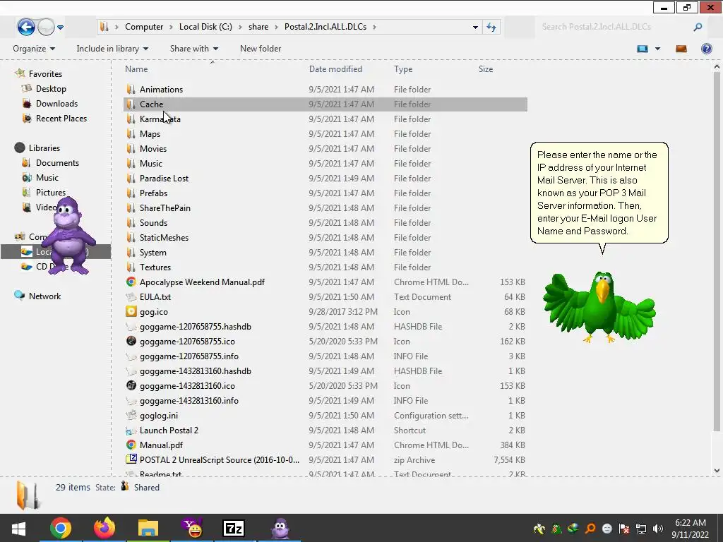Select the StaticMeshes folder icon
The width and height of the screenshot is (723, 542).
point(131,237)
